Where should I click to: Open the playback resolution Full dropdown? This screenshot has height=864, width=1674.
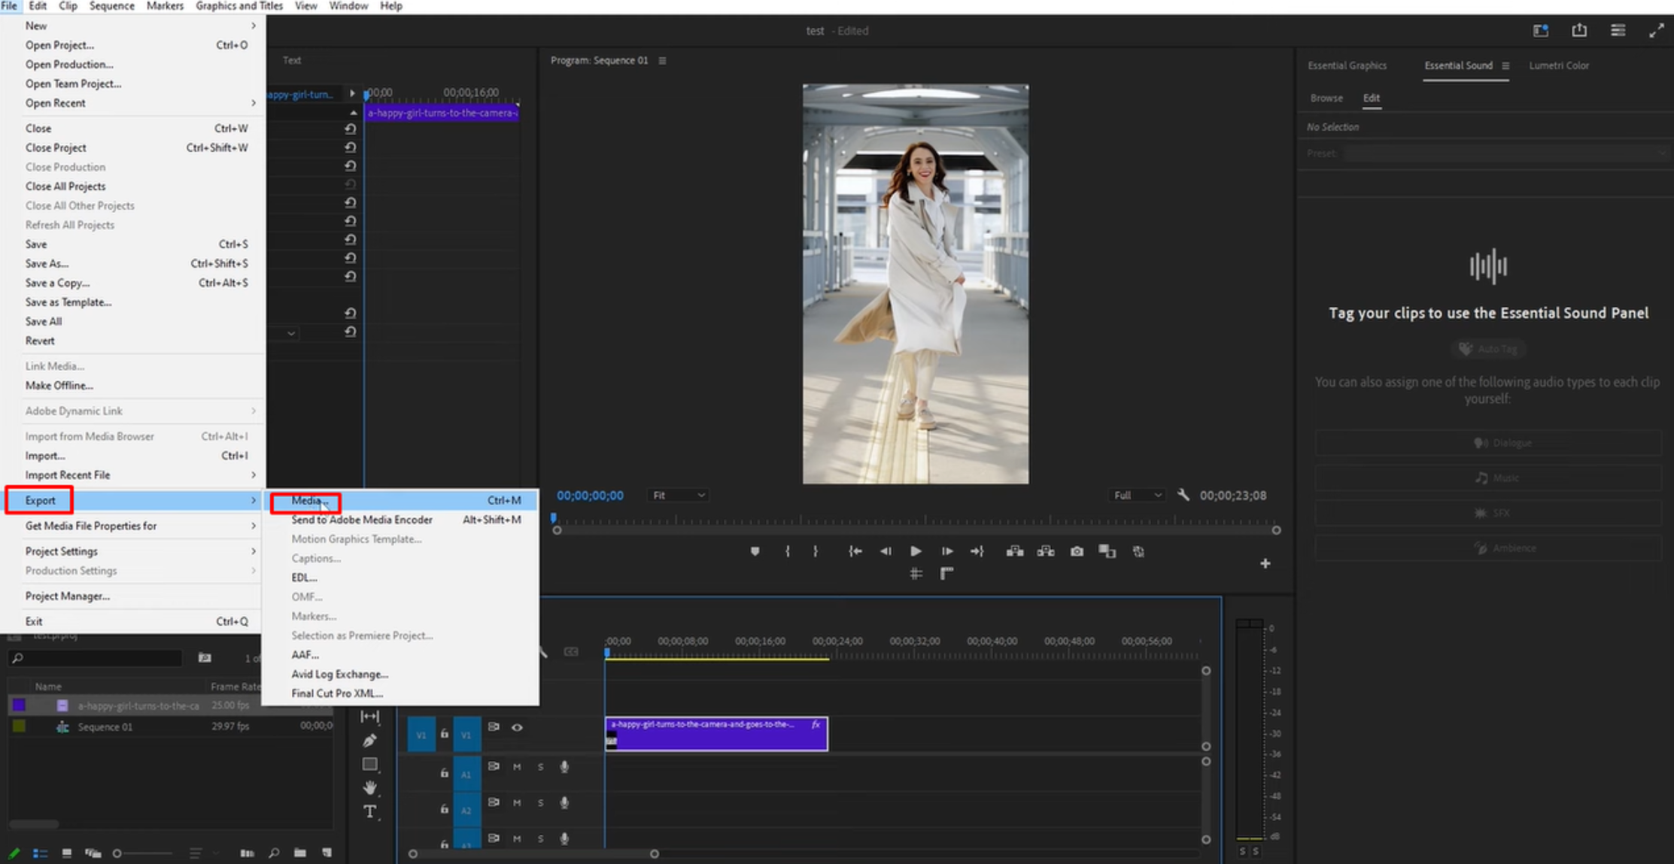click(x=1136, y=495)
